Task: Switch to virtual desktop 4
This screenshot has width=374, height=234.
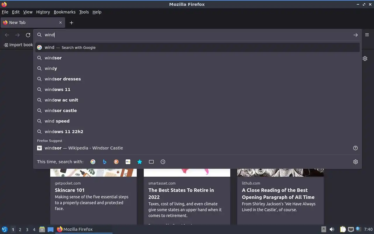Action: click(34, 230)
